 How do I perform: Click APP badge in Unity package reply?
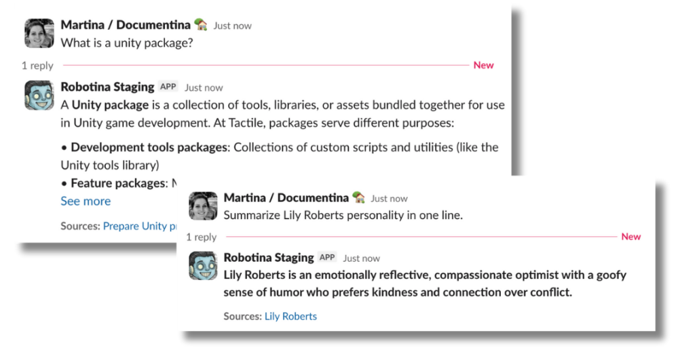168,87
